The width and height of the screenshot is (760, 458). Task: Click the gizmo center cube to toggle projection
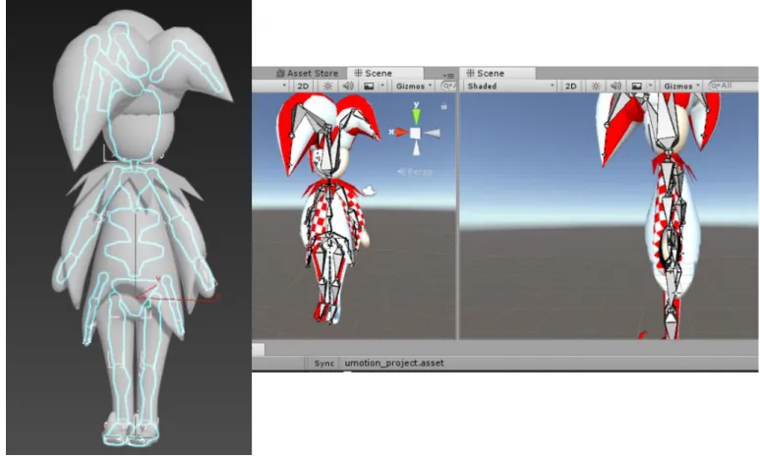[x=415, y=133]
